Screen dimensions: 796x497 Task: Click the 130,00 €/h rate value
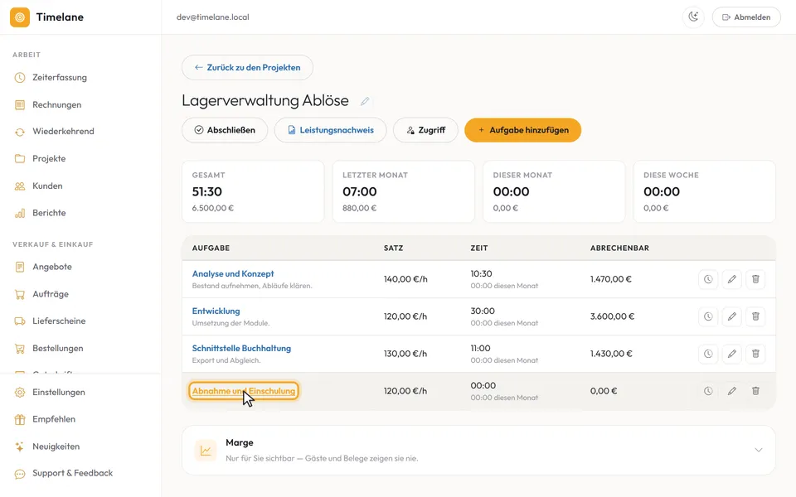pyautogui.click(x=405, y=354)
